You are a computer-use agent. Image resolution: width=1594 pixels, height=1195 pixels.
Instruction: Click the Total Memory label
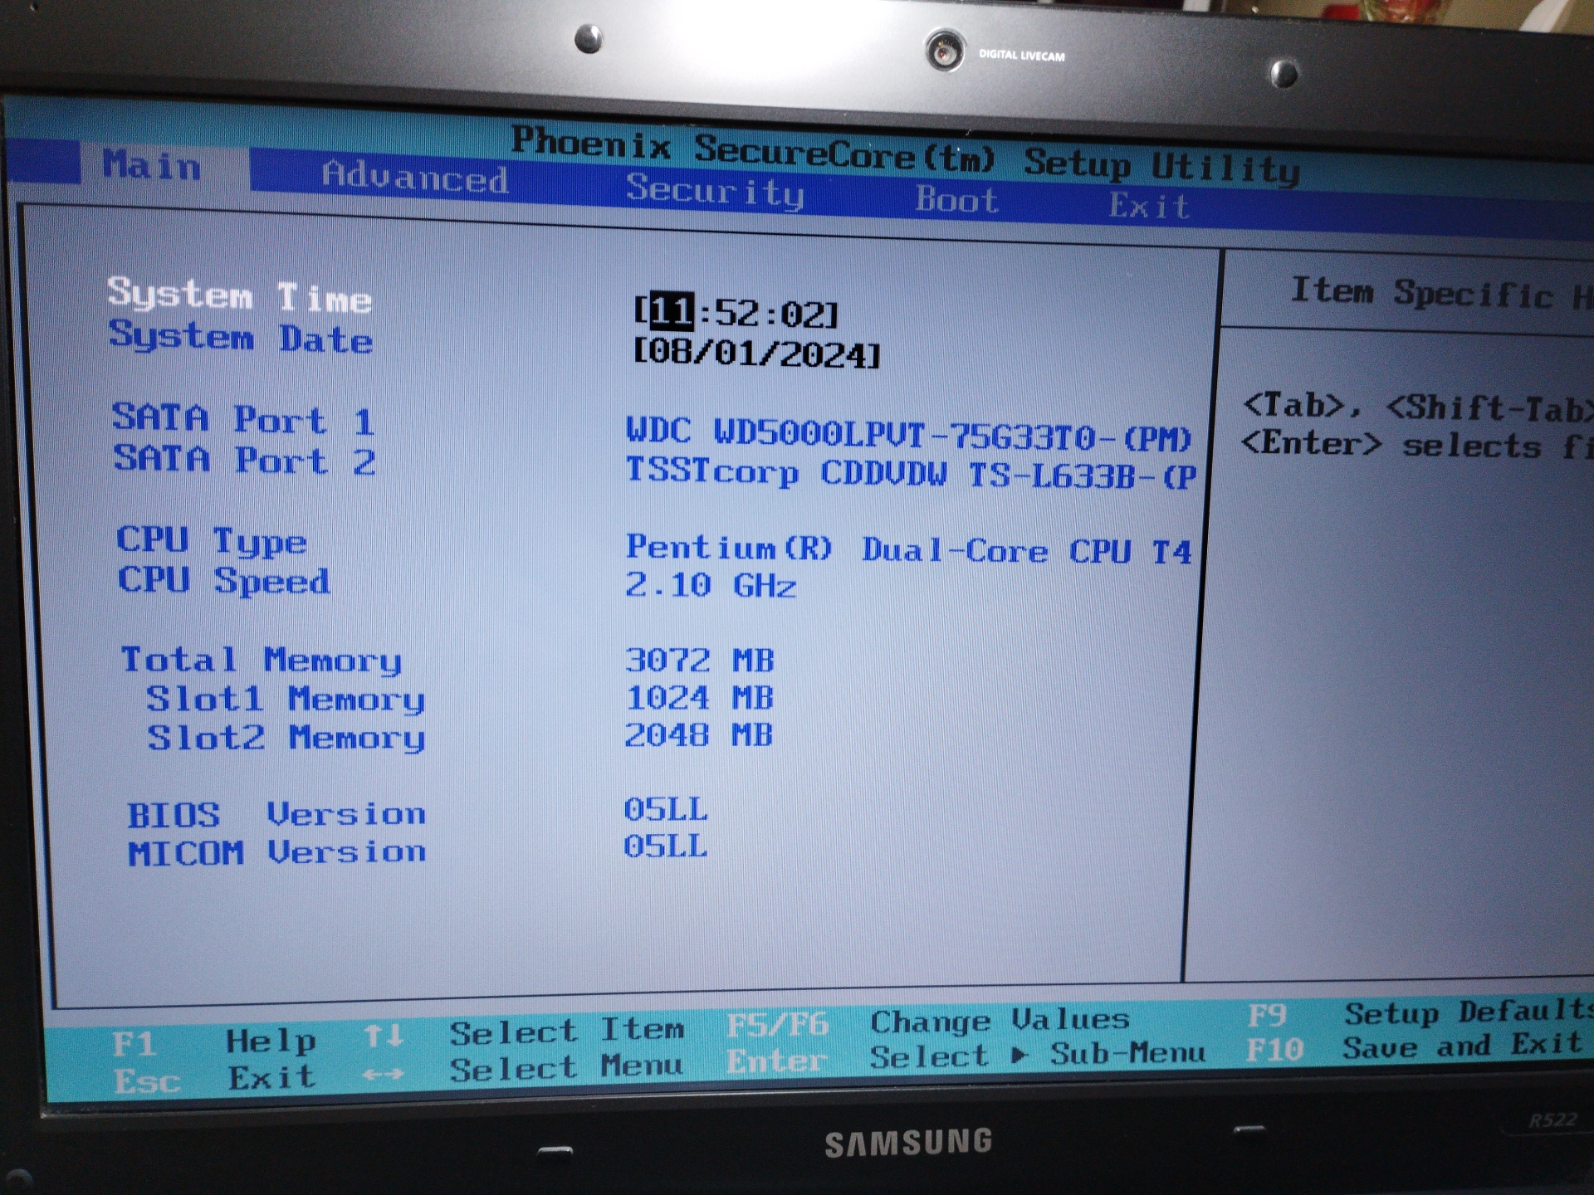coord(262,660)
